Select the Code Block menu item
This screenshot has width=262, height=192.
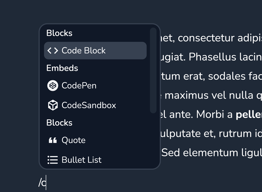(x=95, y=51)
